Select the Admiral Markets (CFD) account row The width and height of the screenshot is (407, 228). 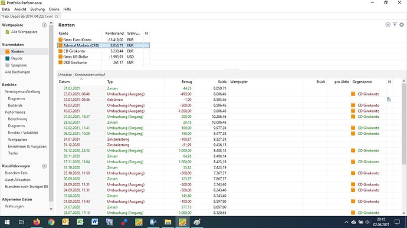[x=104, y=45]
